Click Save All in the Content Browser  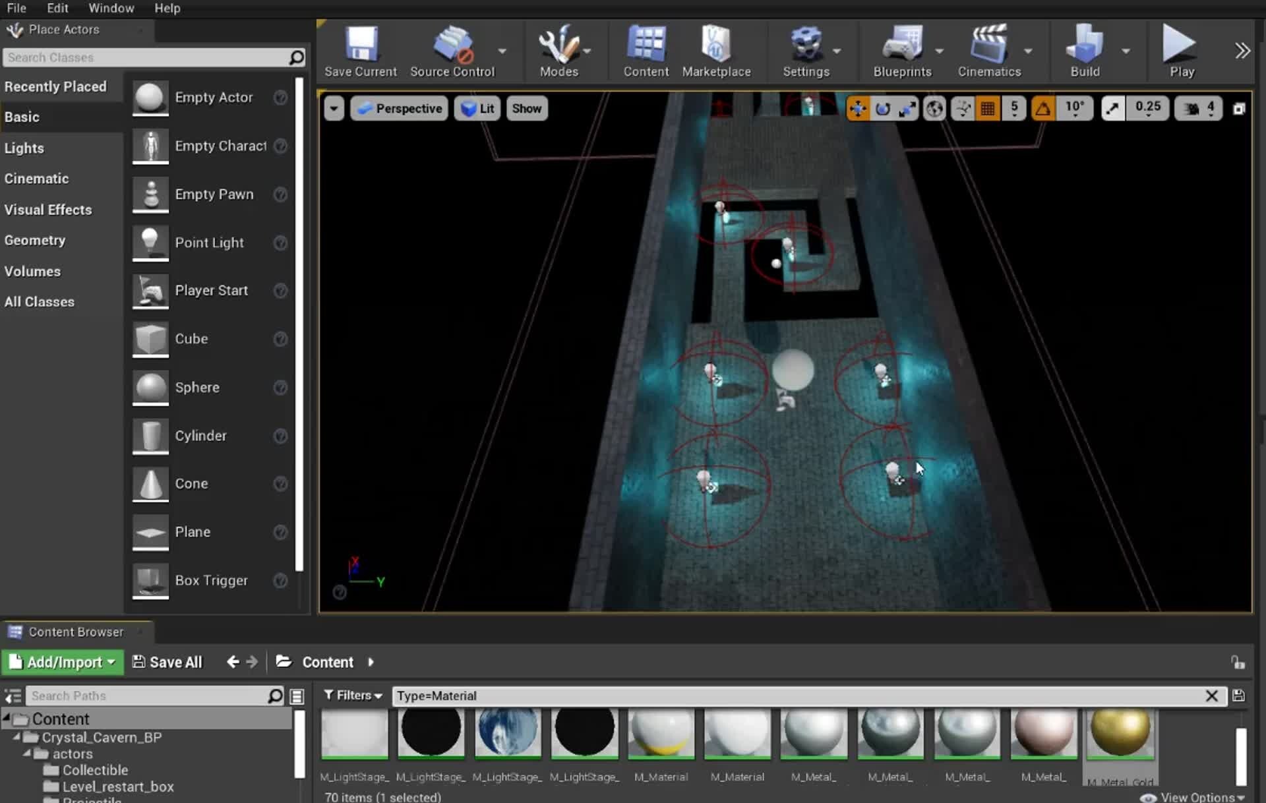[167, 662]
